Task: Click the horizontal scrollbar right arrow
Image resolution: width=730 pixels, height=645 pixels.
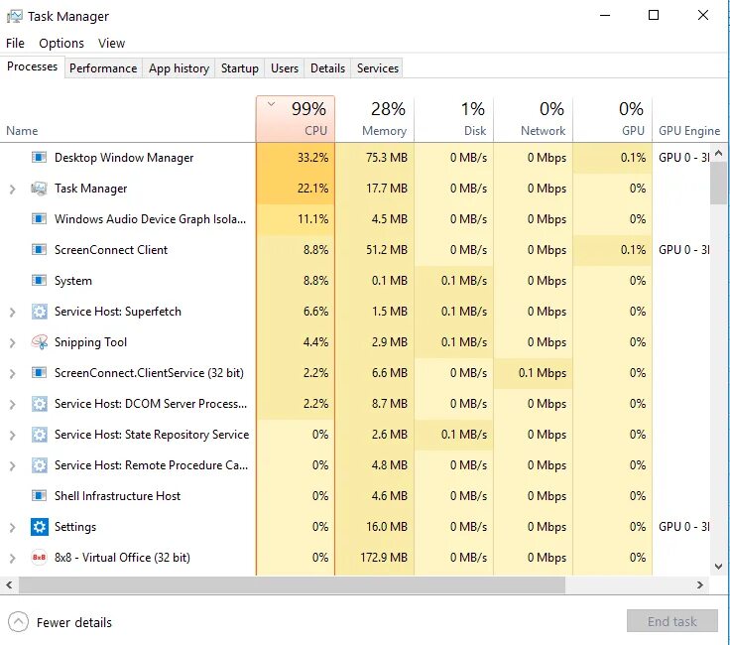Action: [x=699, y=584]
